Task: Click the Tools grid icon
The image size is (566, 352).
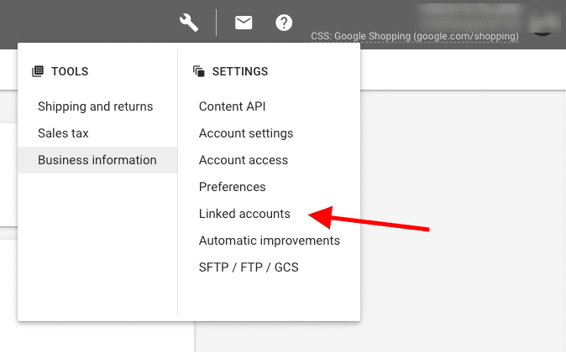Action: coord(38,71)
